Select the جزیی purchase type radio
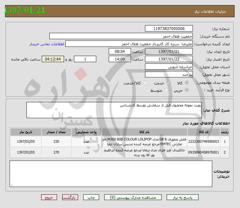 pos(186,90)
